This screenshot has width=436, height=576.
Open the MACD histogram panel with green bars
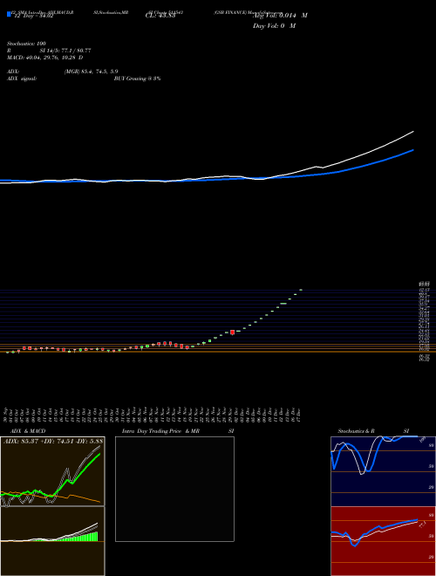pos(52,541)
